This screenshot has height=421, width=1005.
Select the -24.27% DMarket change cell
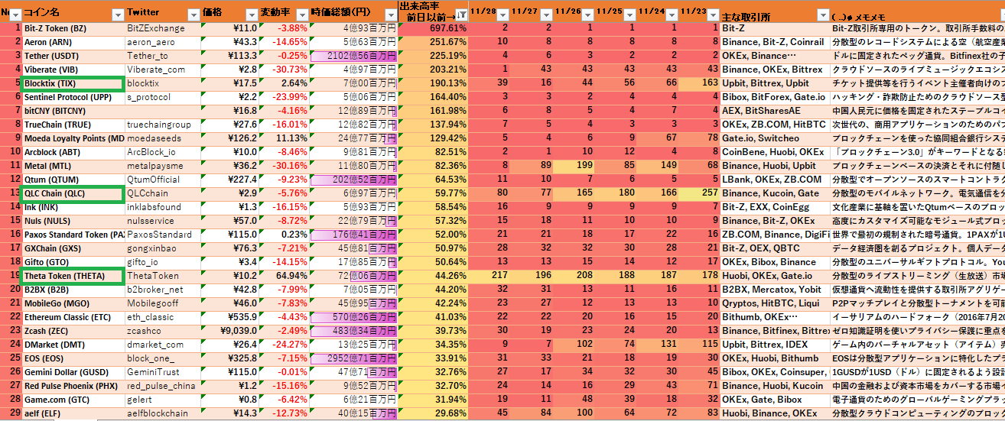coord(285,345)
